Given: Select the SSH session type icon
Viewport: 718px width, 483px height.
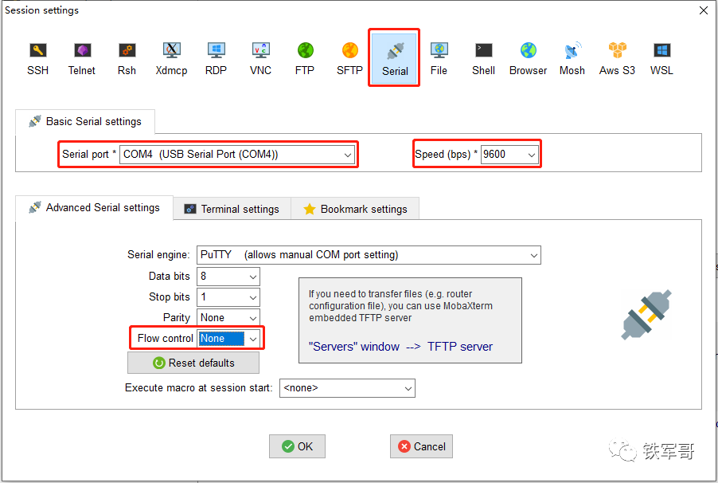Looking at the screenshot, I should click(x=37, y=59).
